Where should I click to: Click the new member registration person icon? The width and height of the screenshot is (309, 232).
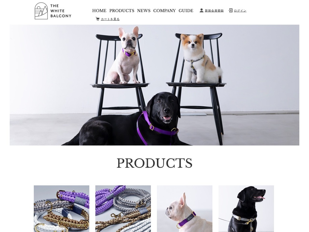pyautogui.click(x=201, y=11)
